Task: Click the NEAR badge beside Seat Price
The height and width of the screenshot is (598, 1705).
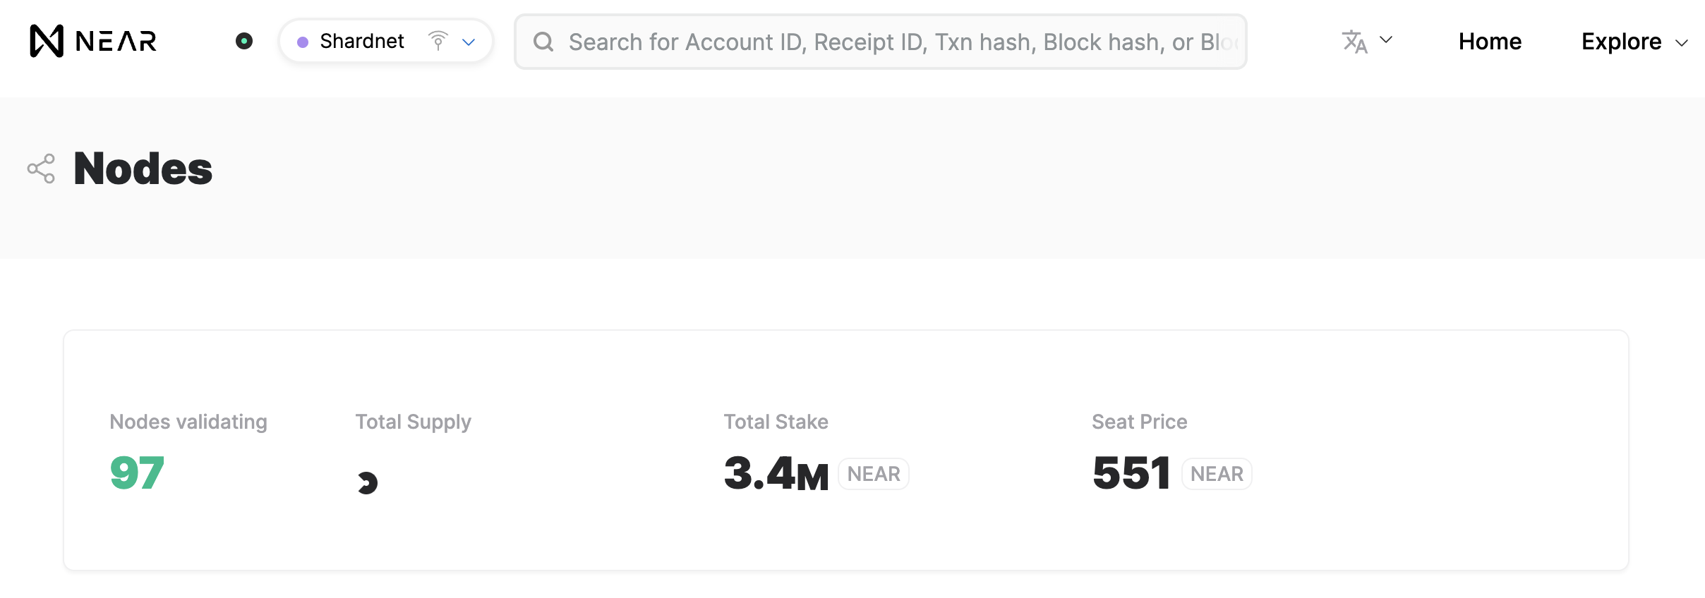Action: (x=1217, y=474)
